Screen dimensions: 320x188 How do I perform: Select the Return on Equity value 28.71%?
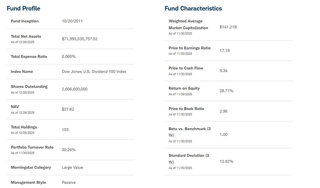[x=226, y=91]
